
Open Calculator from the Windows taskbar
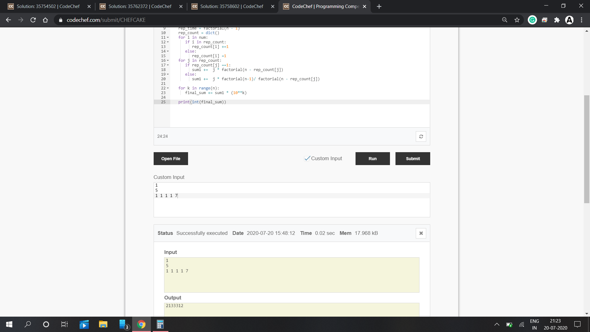[x=160, y=324]
